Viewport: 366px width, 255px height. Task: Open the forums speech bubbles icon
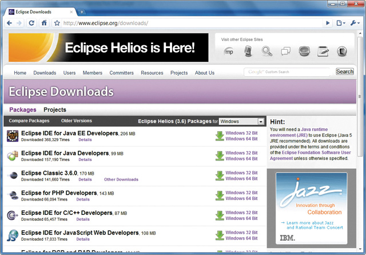pos(286,51)
